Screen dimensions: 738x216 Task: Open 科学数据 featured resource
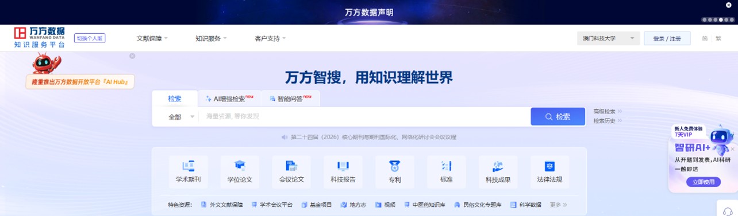[526, 205]
